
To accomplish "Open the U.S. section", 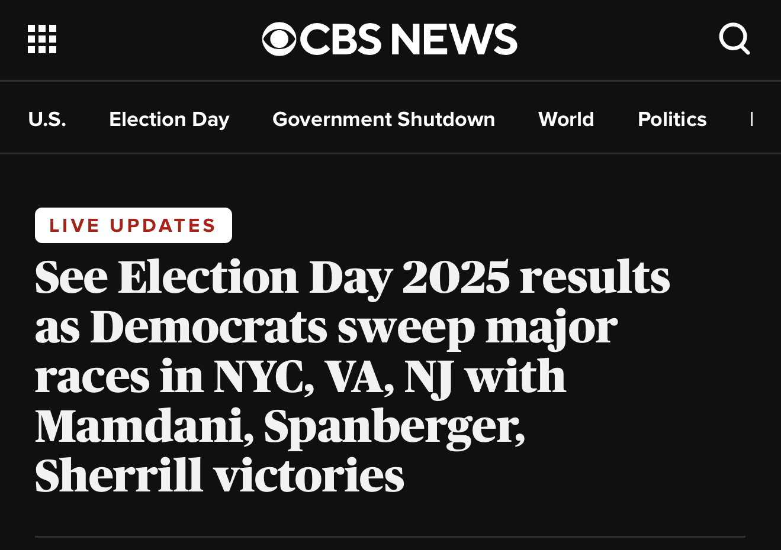I will pyautogui.click(x=47, y=119).
